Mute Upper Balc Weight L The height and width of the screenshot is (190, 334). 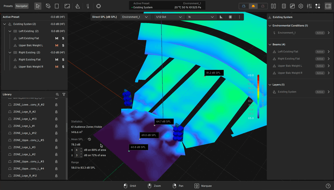[x=57, y=45]
